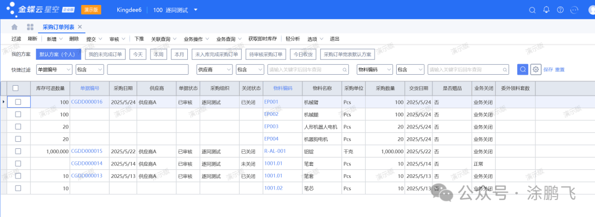Check the row for CGDD000016
Screen dimensions: 595x217
tap(18, 102)
